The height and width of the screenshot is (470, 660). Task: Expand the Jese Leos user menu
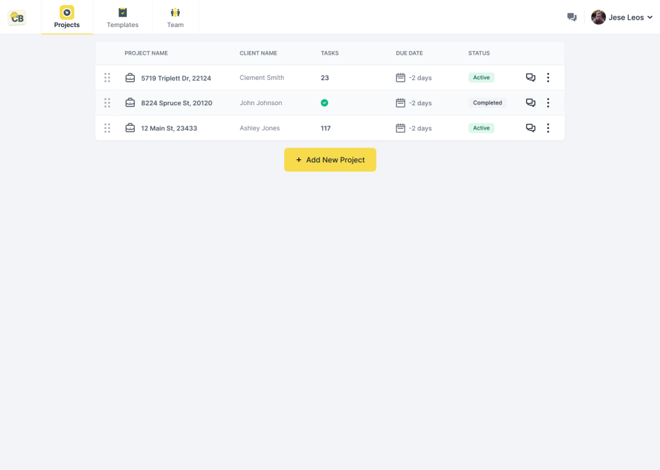650,17
